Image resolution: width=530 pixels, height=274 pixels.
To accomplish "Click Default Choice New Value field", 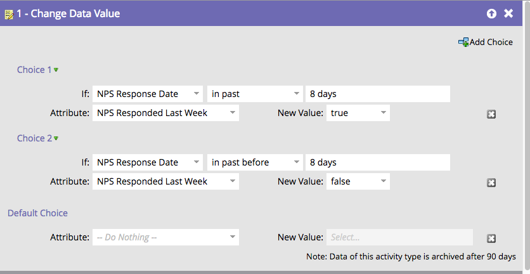I will tap(399, 237).
